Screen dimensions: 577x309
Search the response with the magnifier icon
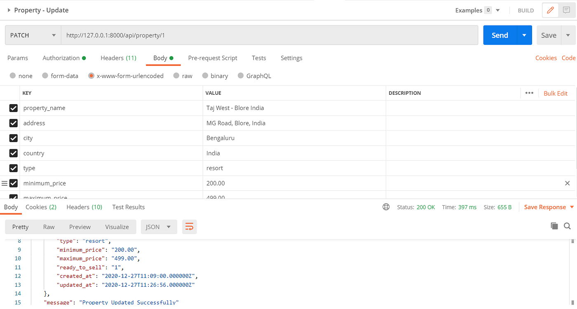pos(567,226)
